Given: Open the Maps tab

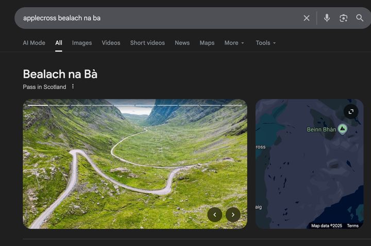Looking at the screenshot, I should tap(207, 43).
